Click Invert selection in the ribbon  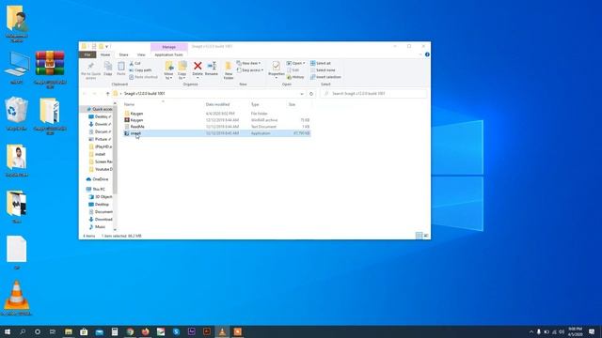point(325,77)
